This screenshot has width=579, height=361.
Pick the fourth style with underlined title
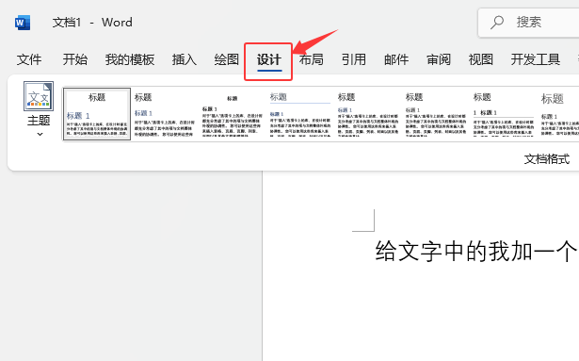click(299, 114)
